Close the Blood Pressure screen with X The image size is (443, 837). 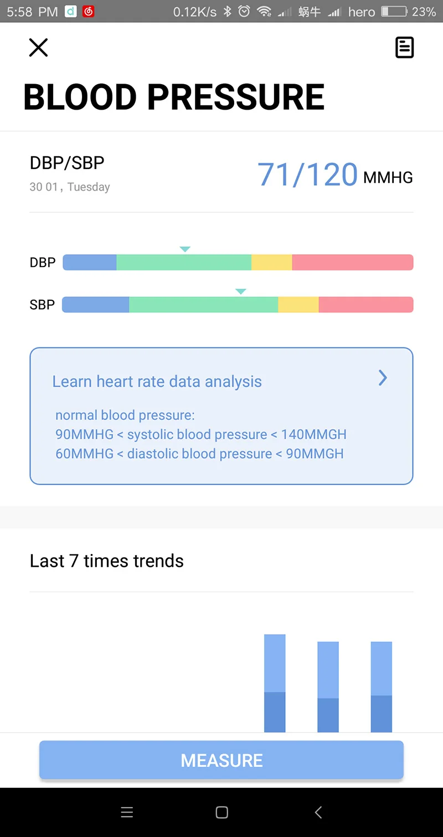[x=38, y=48]
